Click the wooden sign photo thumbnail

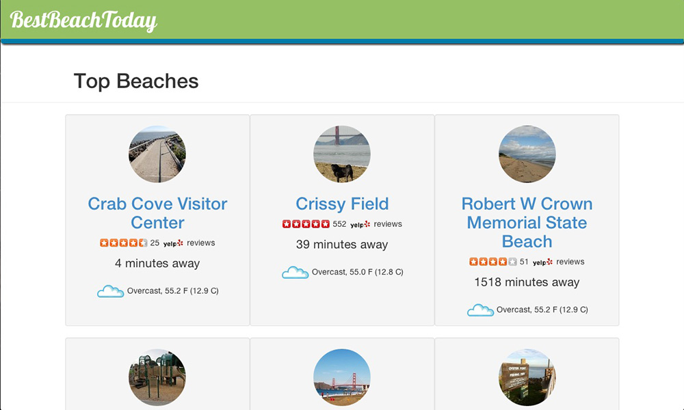pos(527,377)
